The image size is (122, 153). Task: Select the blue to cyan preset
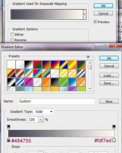72,82
